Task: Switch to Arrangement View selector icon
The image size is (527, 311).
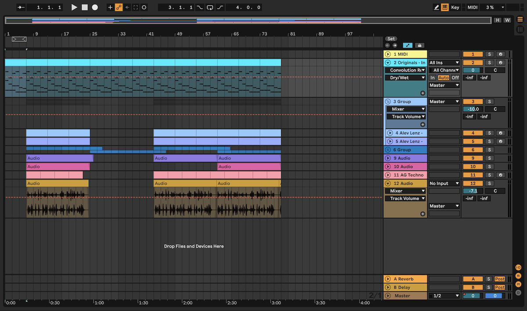Action: coord(520,19)
